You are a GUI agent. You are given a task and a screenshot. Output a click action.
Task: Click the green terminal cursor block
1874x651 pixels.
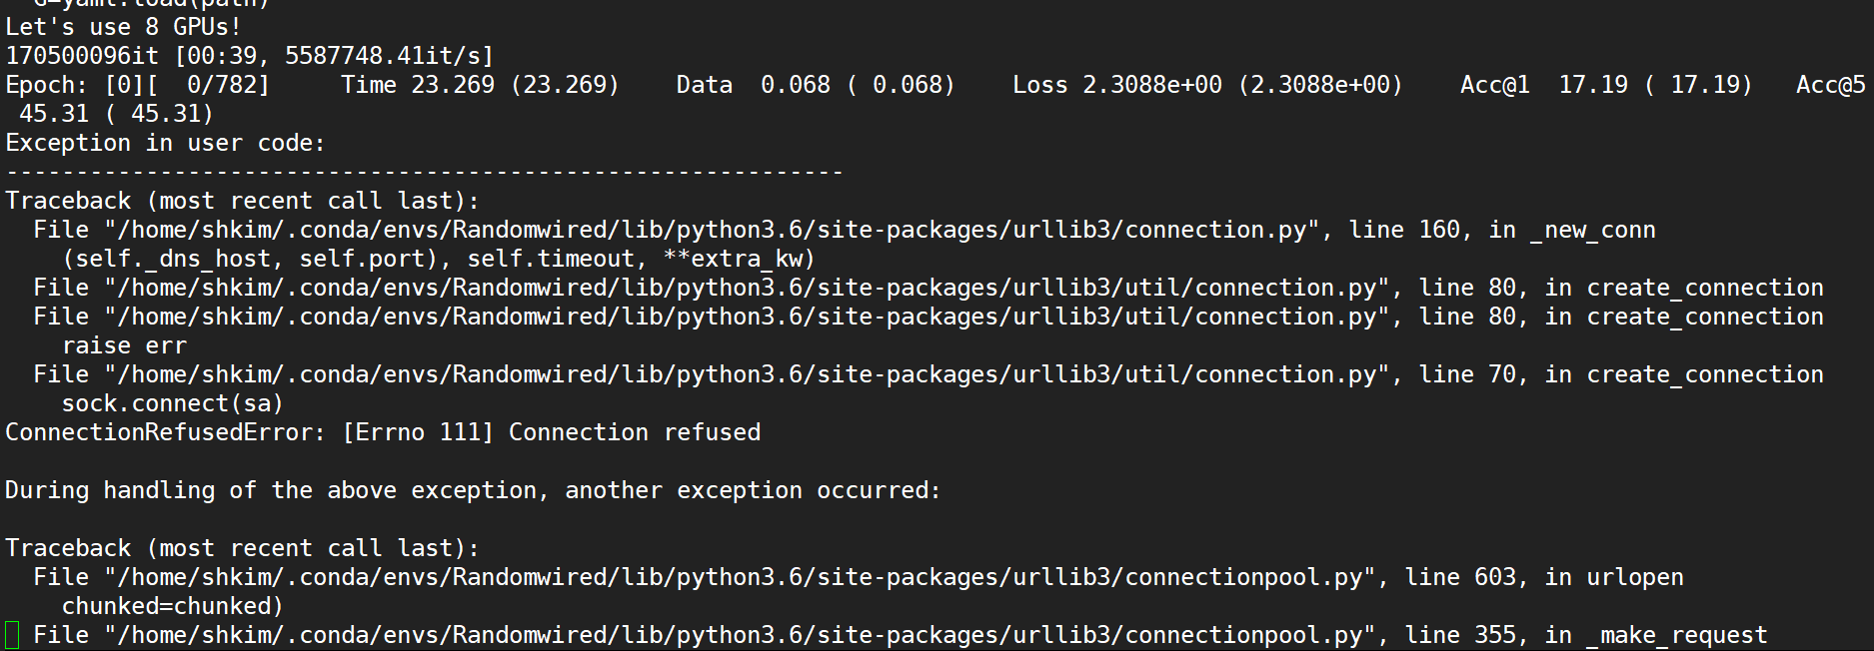12,635
